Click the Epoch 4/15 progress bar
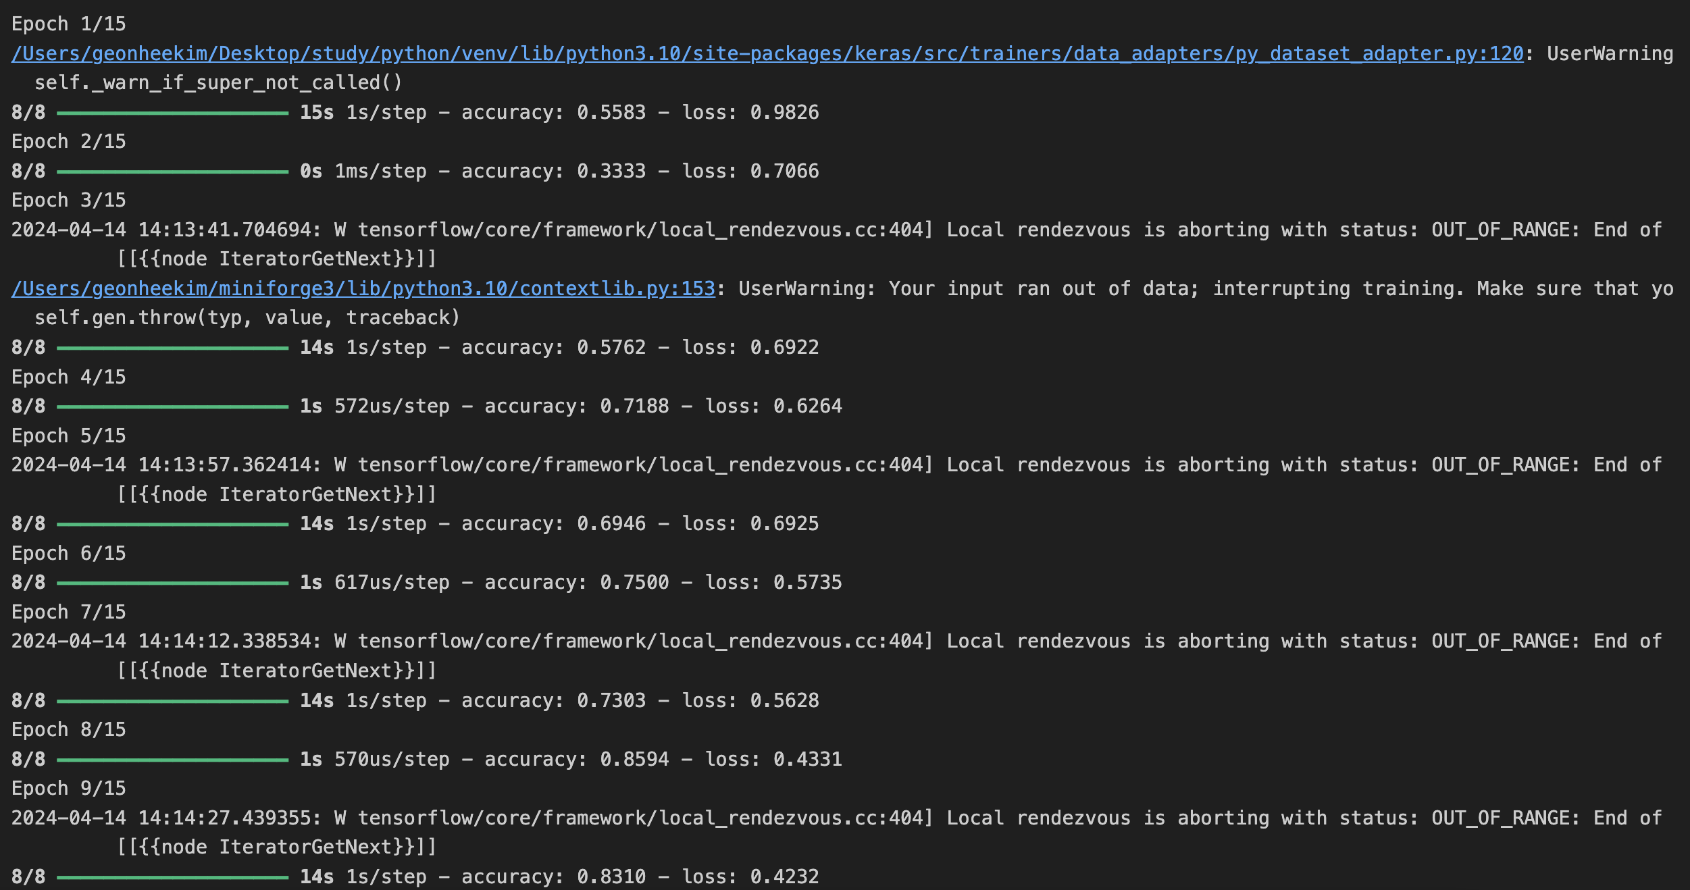The width and height of the screenshot is (1690, 890). (x=172, y=407)
